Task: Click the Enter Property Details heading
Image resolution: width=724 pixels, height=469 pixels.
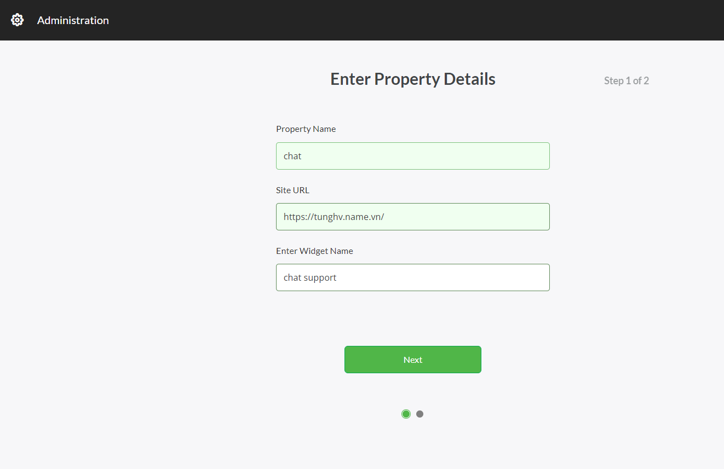Action: [412, 79]
